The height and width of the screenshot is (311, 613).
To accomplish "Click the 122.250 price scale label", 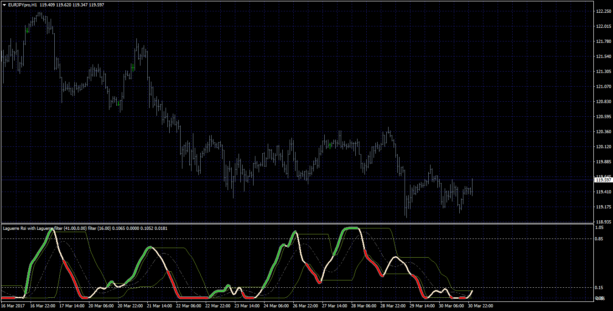I will 603,11.
